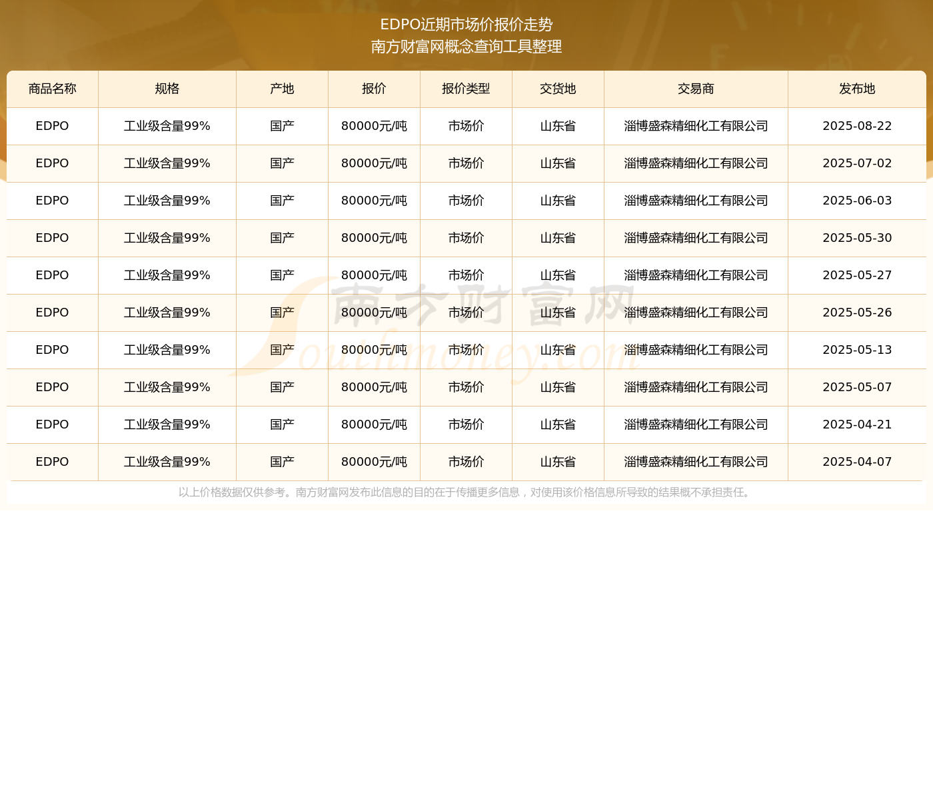Image resolution: width=933 pixels, height=803 pixels.
Task: Click 80000元/吨 in the 2025-06-03 row
Action: (375, 201)
